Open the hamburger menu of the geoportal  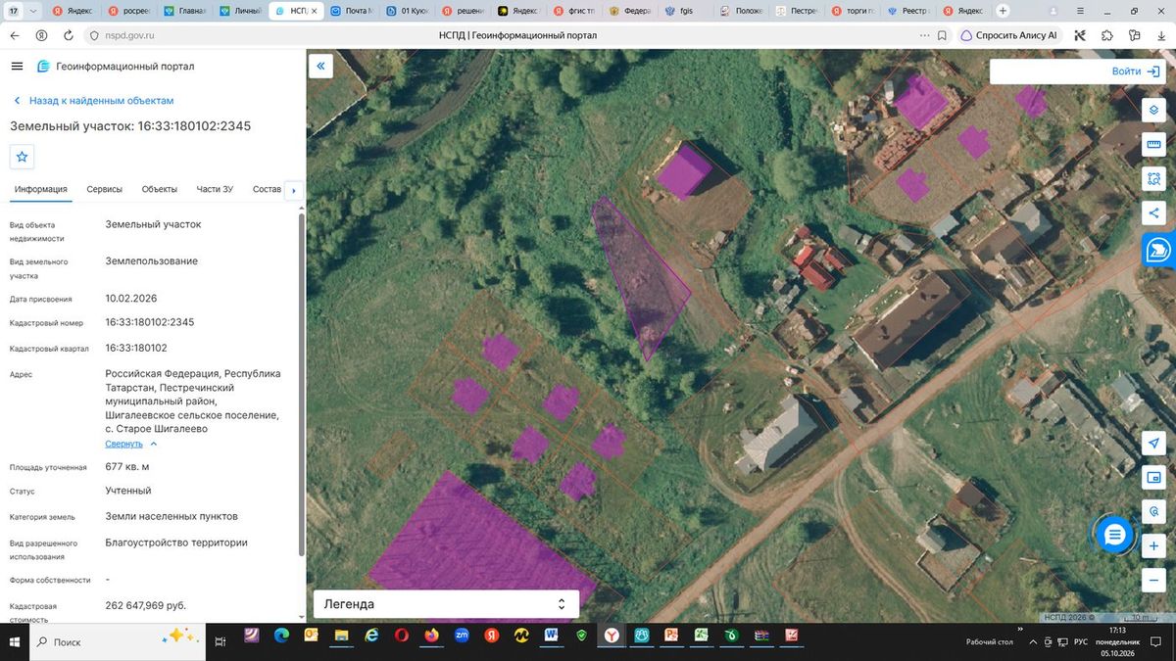pos(17,66)
